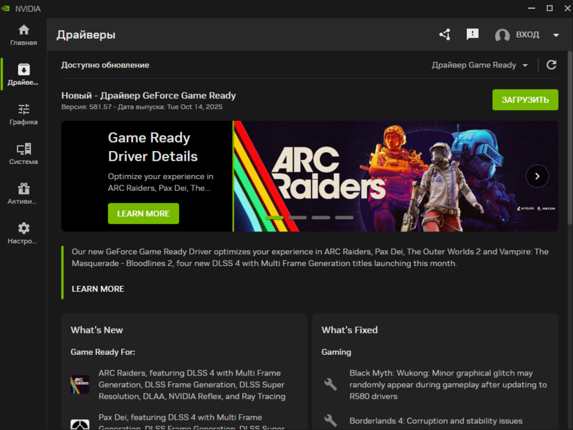The height and width of the screenshot is (430, 573).
Task: Click the ЗАГРУЗИТЬ download button
Action: coord(525,99)
